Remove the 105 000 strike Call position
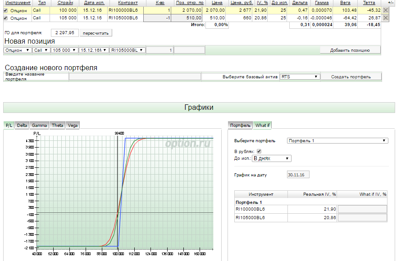The width and height of the screenshot is (401, 261). [385, 18]
